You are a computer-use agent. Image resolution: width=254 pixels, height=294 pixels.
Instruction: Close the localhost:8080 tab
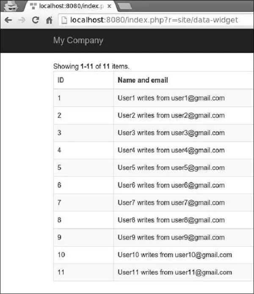tap(109, 6)
